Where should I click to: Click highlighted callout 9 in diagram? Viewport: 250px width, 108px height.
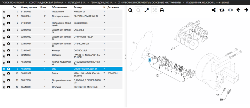tap(149, 60)
